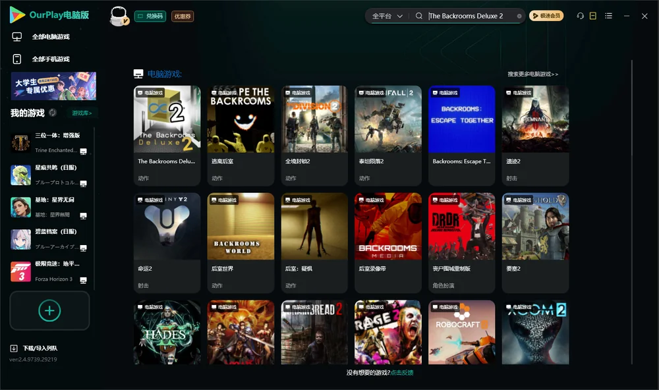Open the 下载/导入列队 download queue

coord(34,348)
